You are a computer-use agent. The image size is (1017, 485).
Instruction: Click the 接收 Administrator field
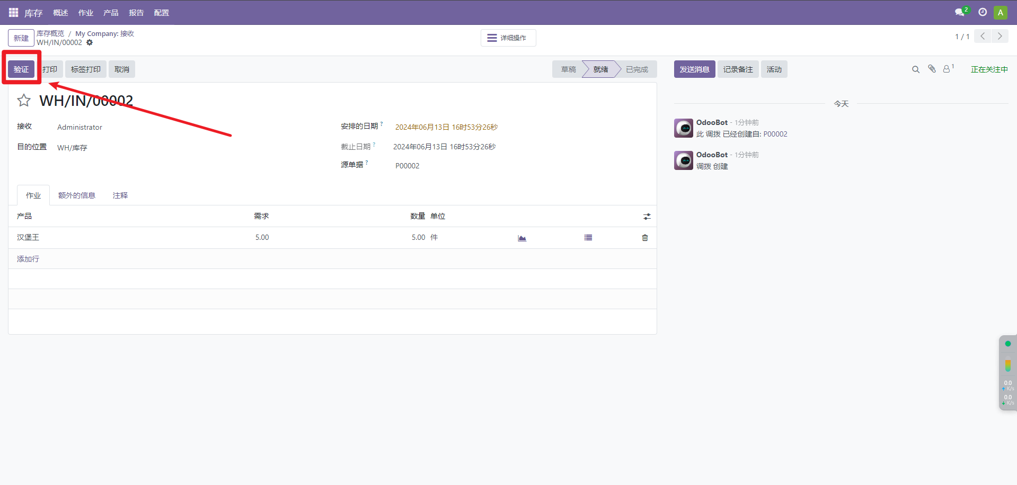[x=79, y=127]
